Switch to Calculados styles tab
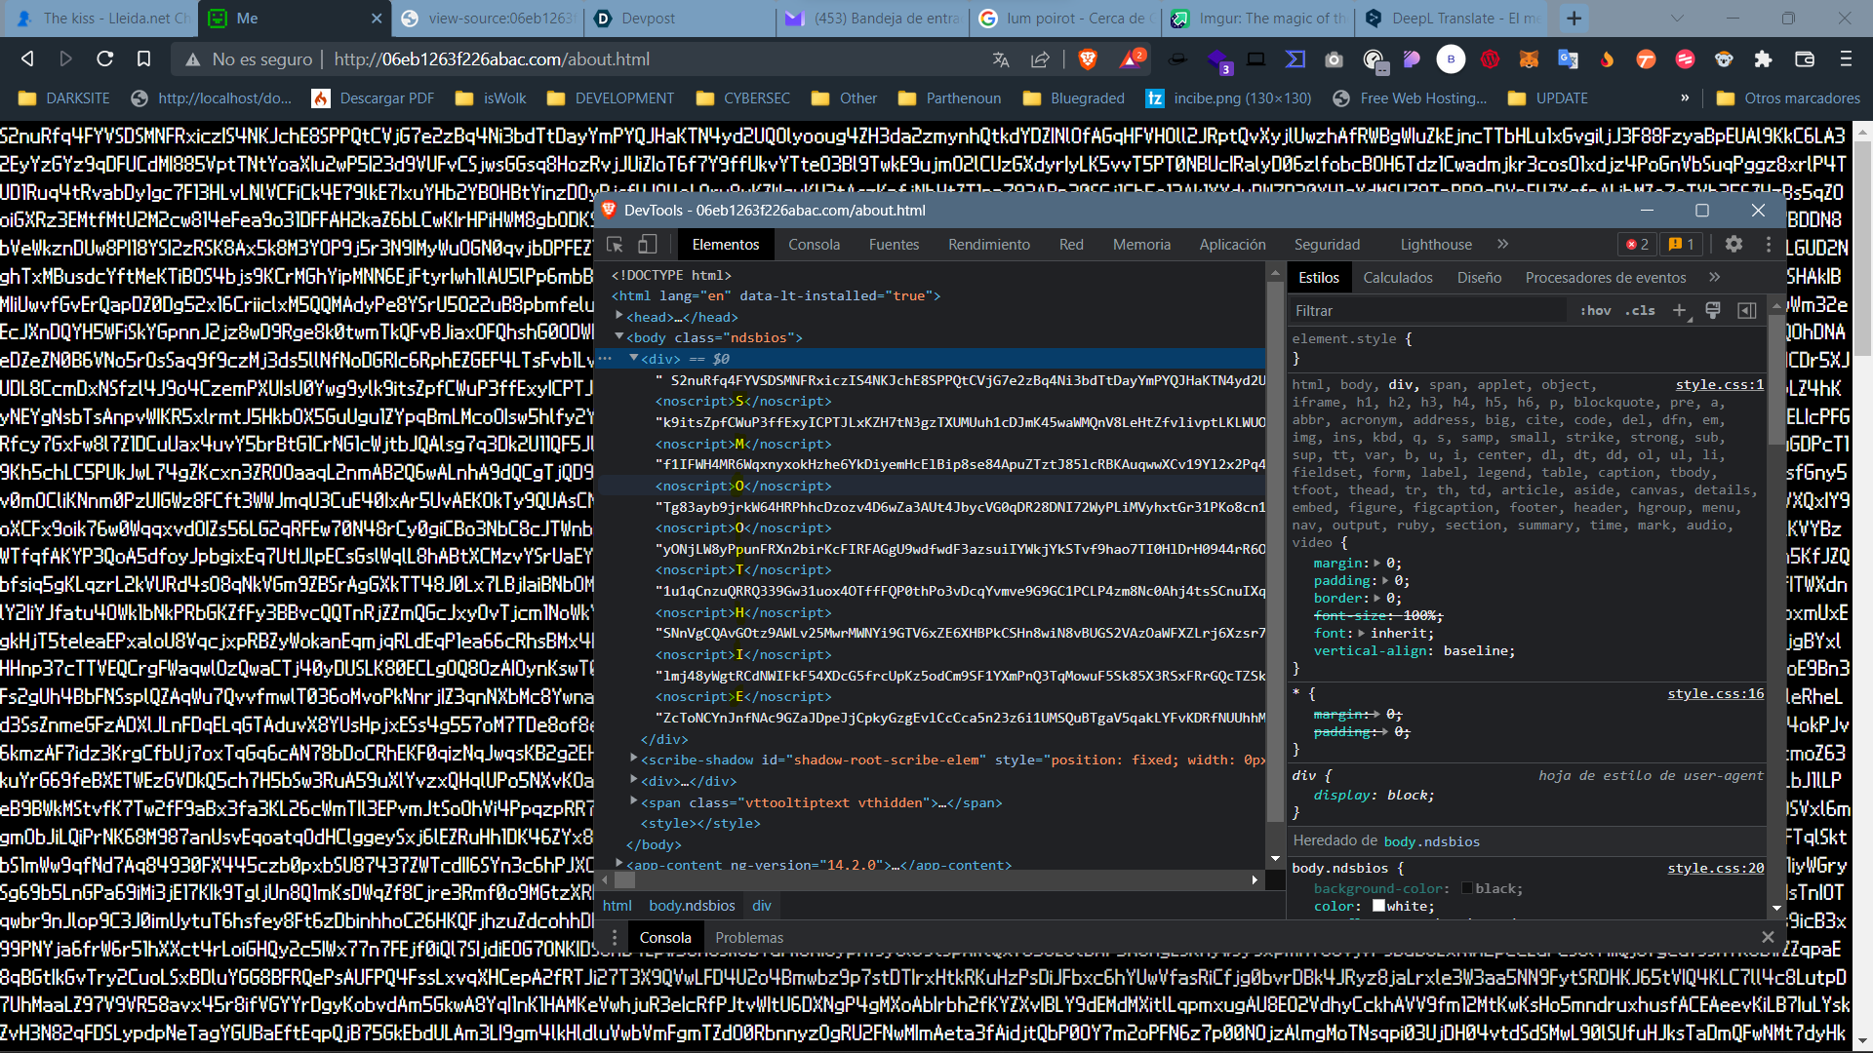 click(x=1397, y=277)
